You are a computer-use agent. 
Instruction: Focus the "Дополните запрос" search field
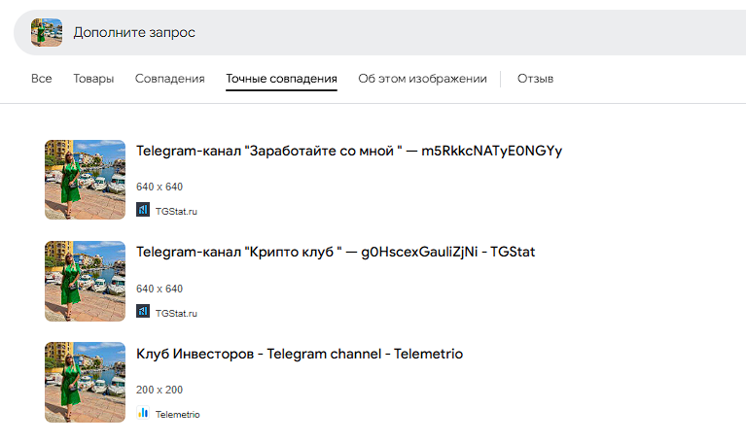click(x=379, y=32)
